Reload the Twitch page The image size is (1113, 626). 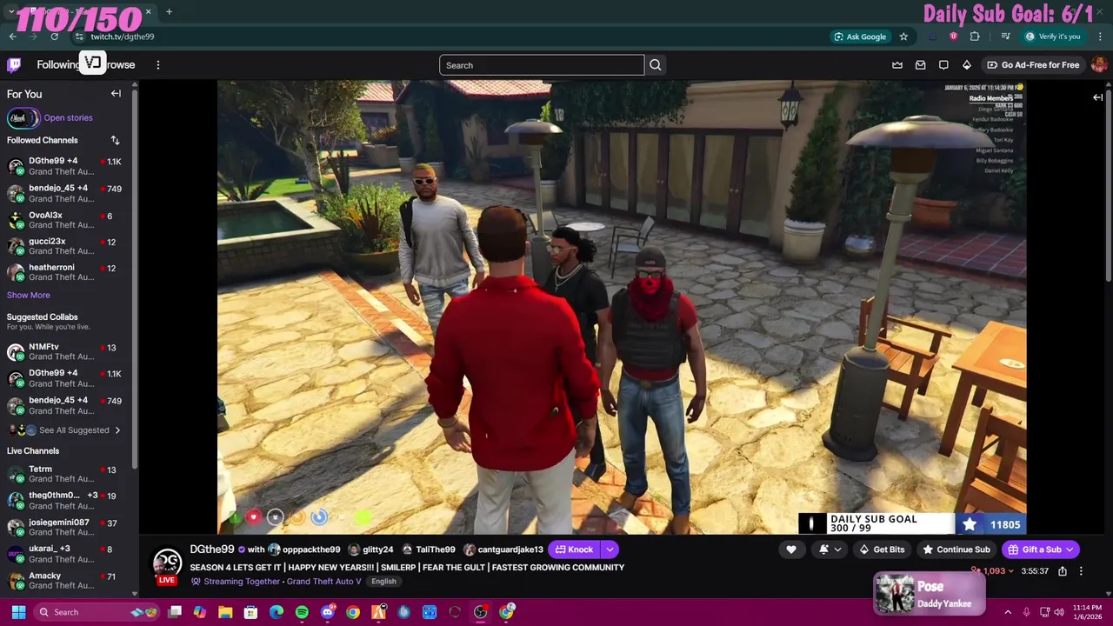(54, 37)
